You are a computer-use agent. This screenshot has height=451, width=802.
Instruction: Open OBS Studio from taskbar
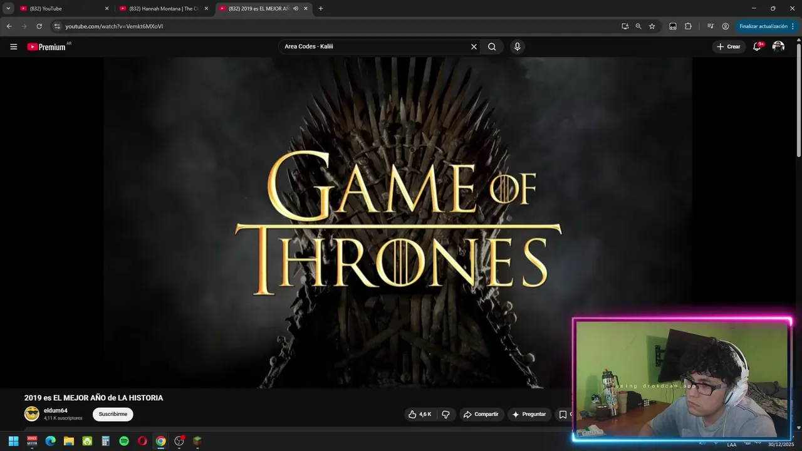click(x=179, y=441)
